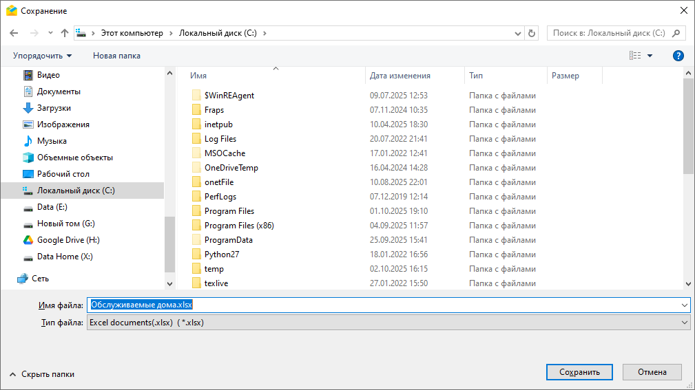Click the search box for Локальный диск
The height and width of the screenshot is (390, 695).
608,33
